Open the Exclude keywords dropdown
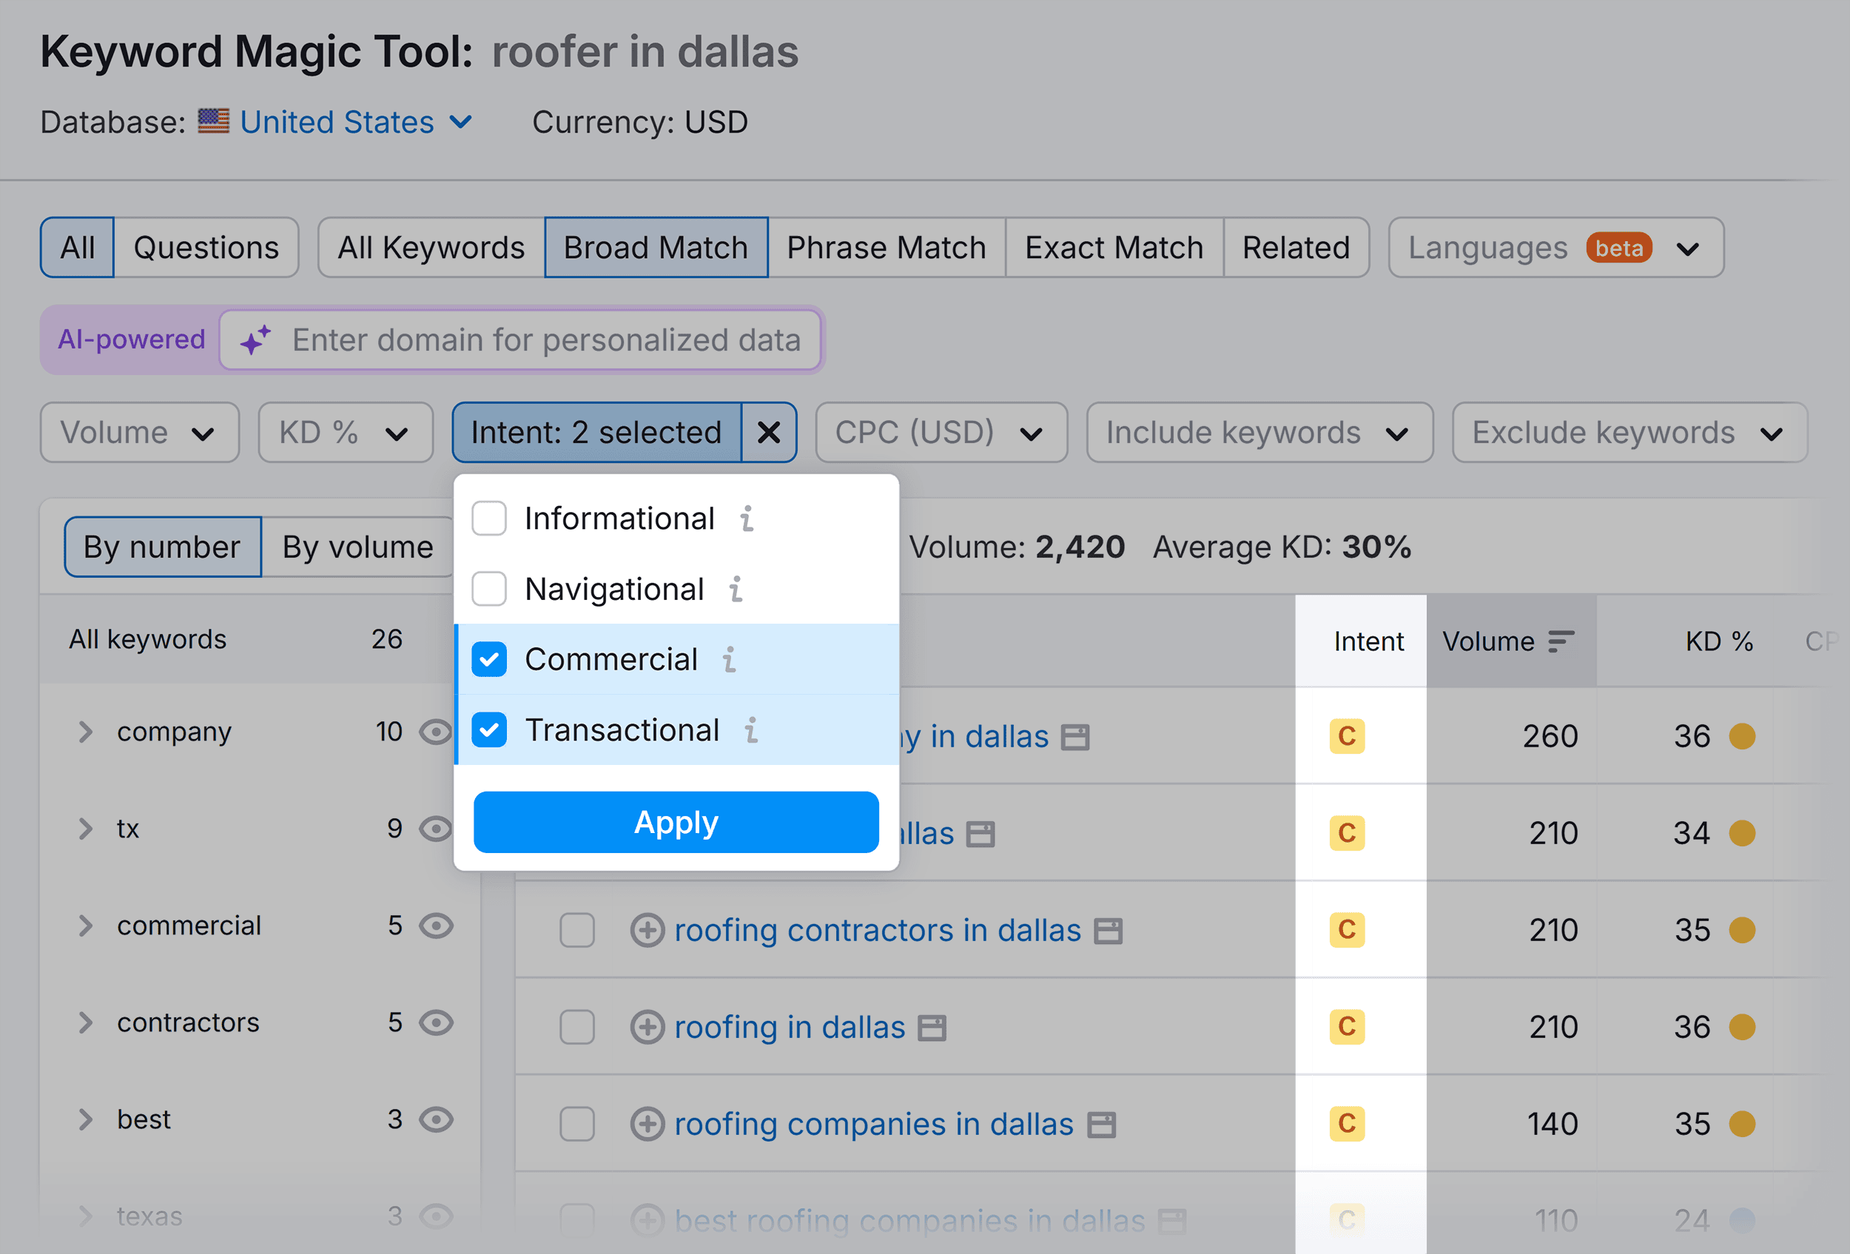The image size is (1850, 1254). pyautogui.click(x=1629, y=432)
